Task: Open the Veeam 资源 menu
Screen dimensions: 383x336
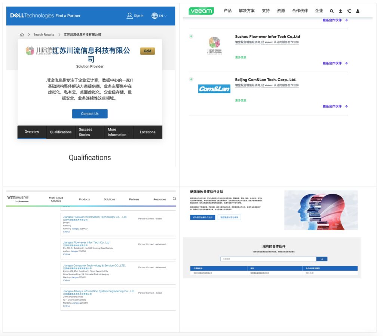Action: [x=281, y=11]
